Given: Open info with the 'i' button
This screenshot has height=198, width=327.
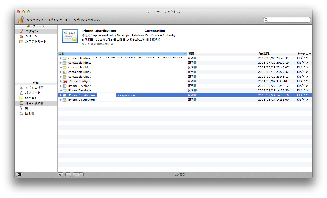Looking at the screenshot, I should [x=68, y=175].
